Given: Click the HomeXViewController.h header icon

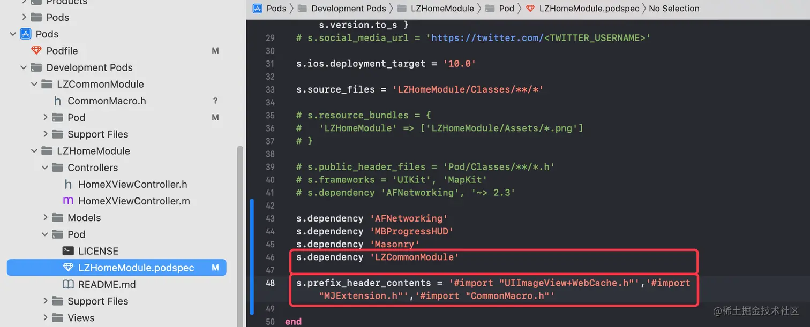Looking at the screenshot, I should pos(68,184).
